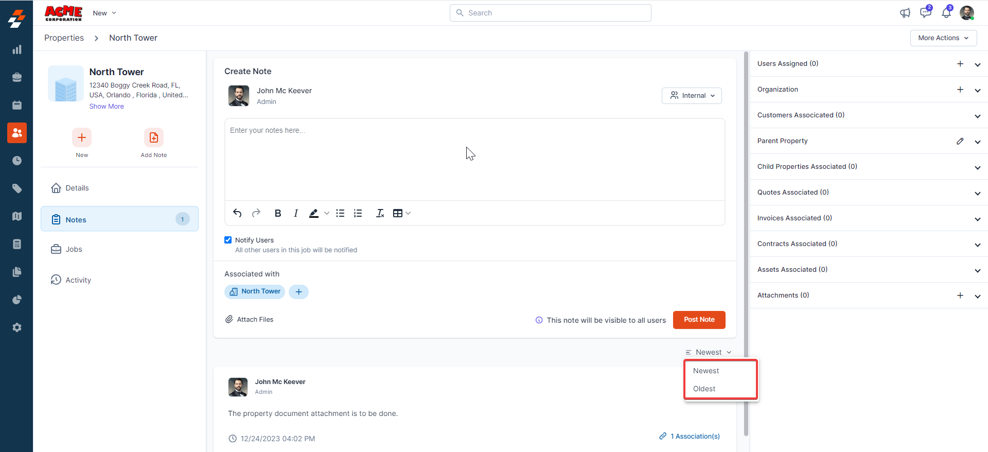
Task: Click the Undo icon in note editor
Action: [x=237, y=213]
